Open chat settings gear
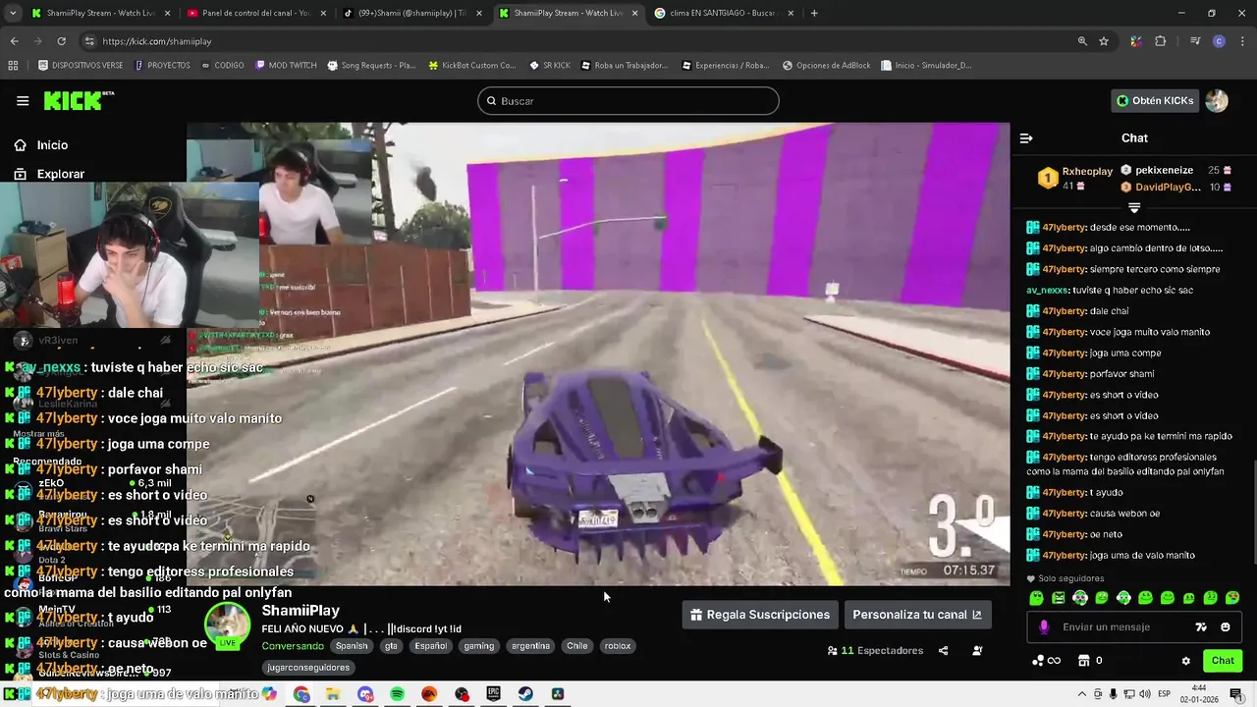 pos(1185,661)
